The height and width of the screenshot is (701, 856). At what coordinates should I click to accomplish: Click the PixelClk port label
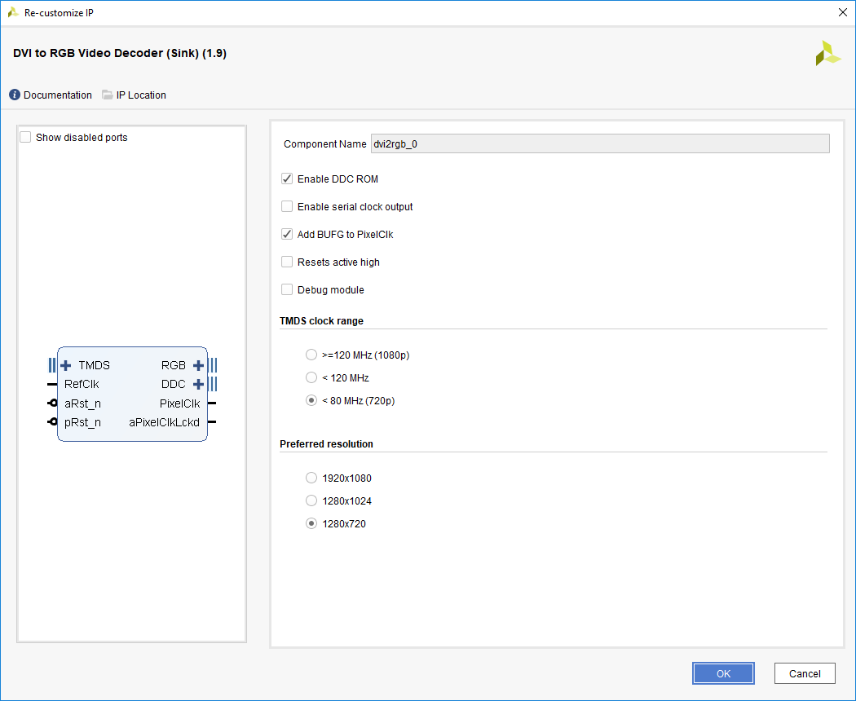tap(179, 403)
